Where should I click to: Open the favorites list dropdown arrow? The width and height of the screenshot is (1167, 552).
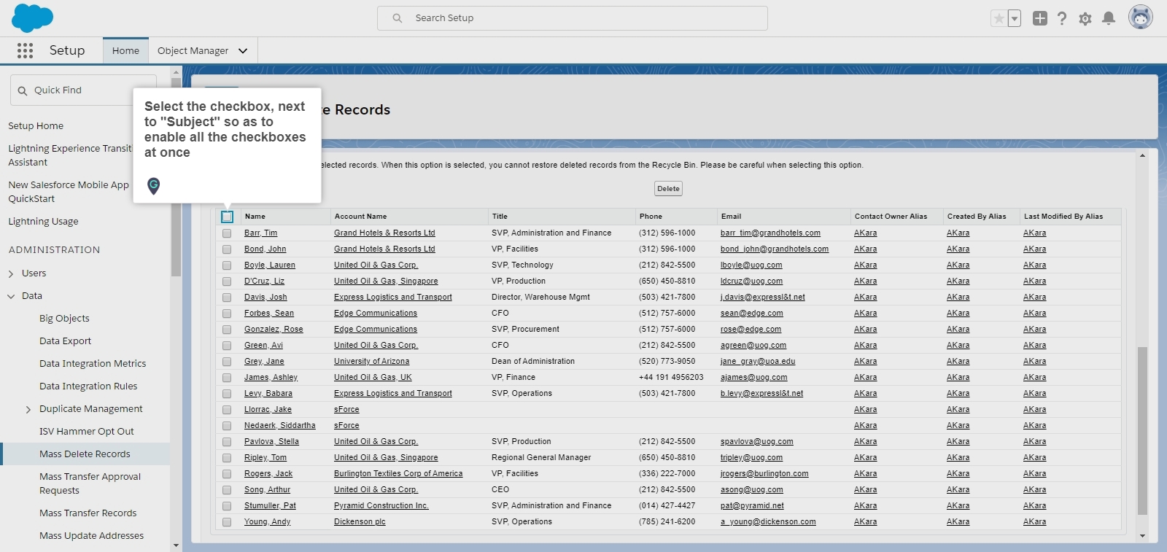pyautogui.click(x=1015, y=19)
